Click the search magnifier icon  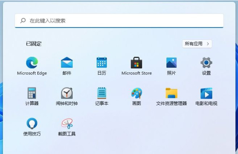tap(23, 20)
